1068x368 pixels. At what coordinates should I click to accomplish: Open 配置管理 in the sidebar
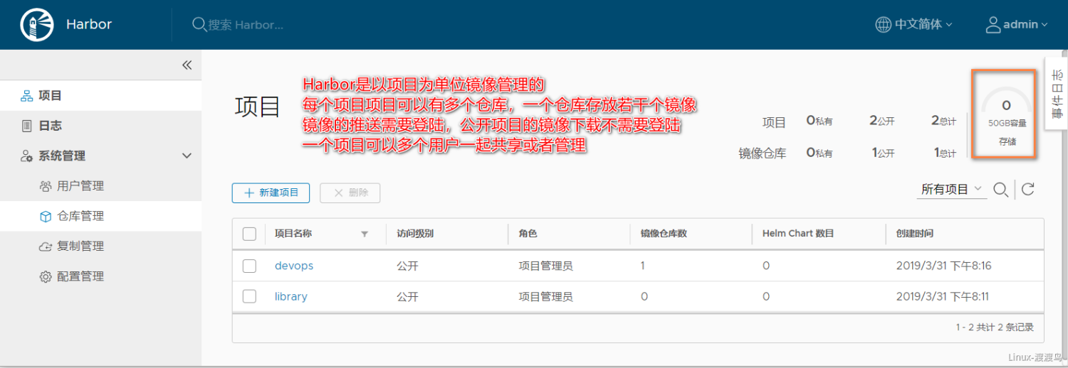click(80, 276)
